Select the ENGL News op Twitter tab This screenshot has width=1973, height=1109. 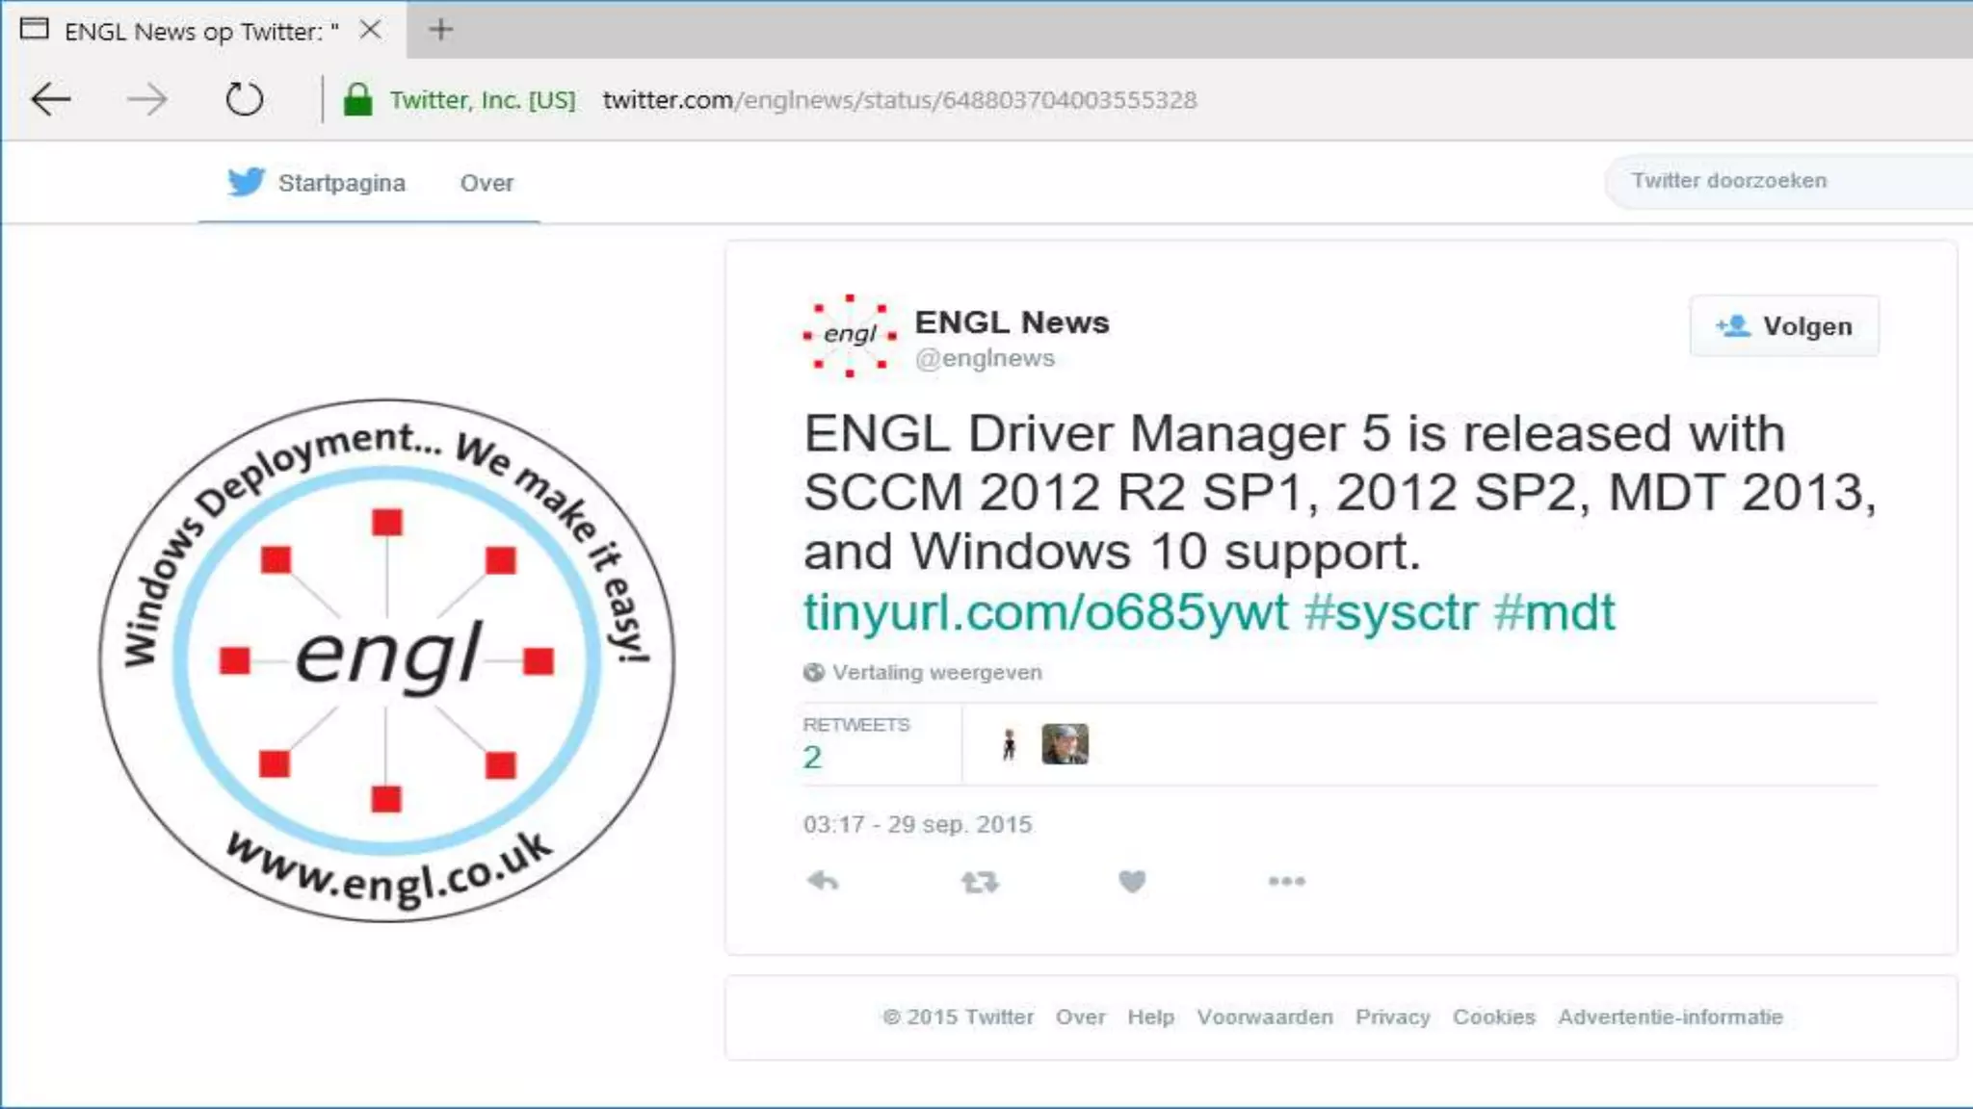(x=202, y=31)
